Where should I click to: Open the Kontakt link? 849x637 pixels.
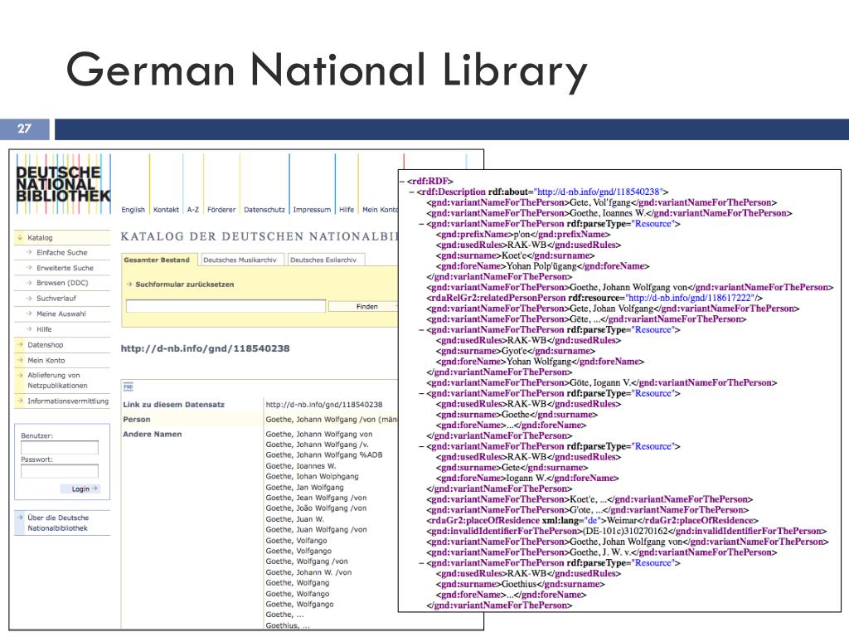(x=166, y=210)
